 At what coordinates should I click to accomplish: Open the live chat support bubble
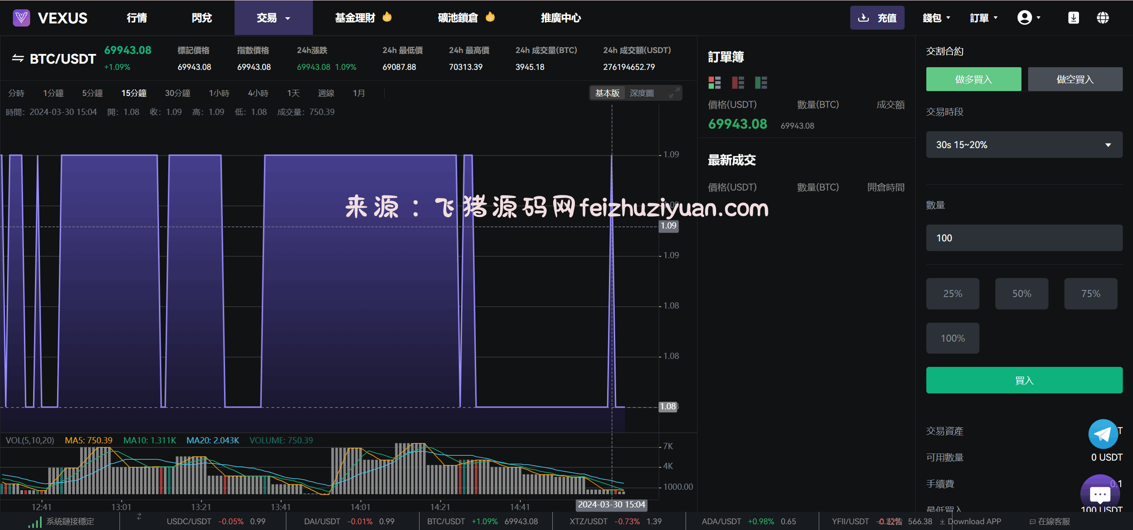pyautogui.click(x=1099, y=493)
